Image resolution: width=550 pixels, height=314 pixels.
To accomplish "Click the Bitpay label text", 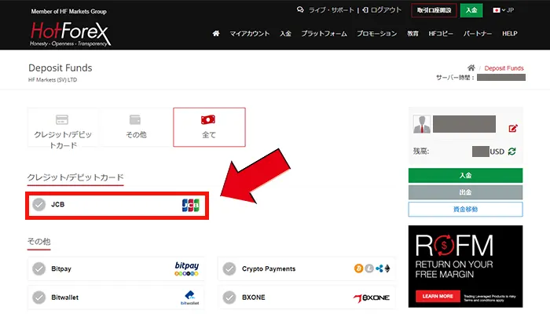I will point(61,268).
